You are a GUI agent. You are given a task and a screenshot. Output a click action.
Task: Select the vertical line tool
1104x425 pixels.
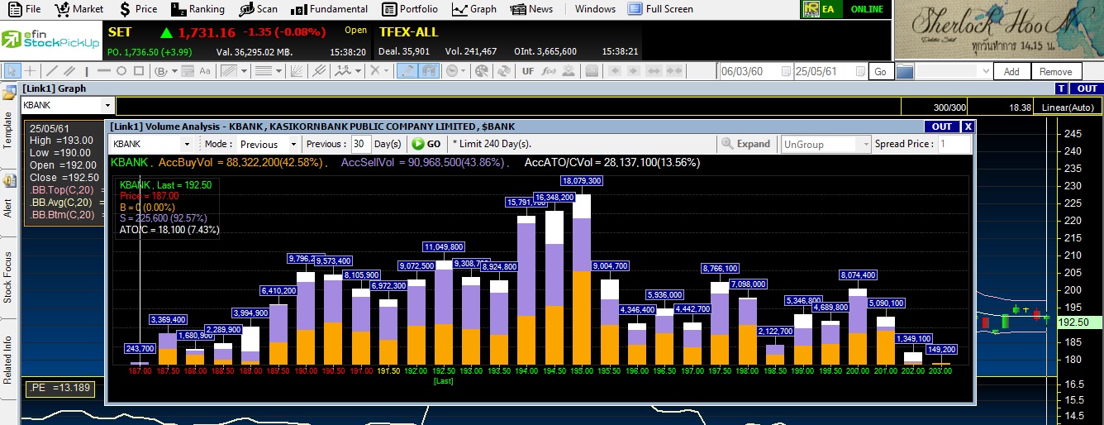87,71
